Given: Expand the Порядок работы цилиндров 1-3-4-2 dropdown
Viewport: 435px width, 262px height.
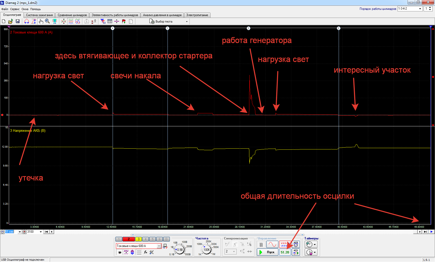Looking at the screenshot, I should [420, 9].
